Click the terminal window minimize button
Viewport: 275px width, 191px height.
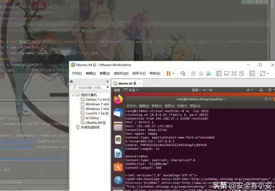pos(266,99)
